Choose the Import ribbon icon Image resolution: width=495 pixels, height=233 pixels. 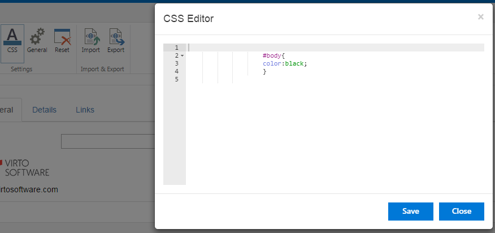coord(90,41)
